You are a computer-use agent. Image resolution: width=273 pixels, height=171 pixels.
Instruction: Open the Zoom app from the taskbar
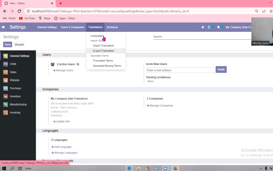coord(166,168)
